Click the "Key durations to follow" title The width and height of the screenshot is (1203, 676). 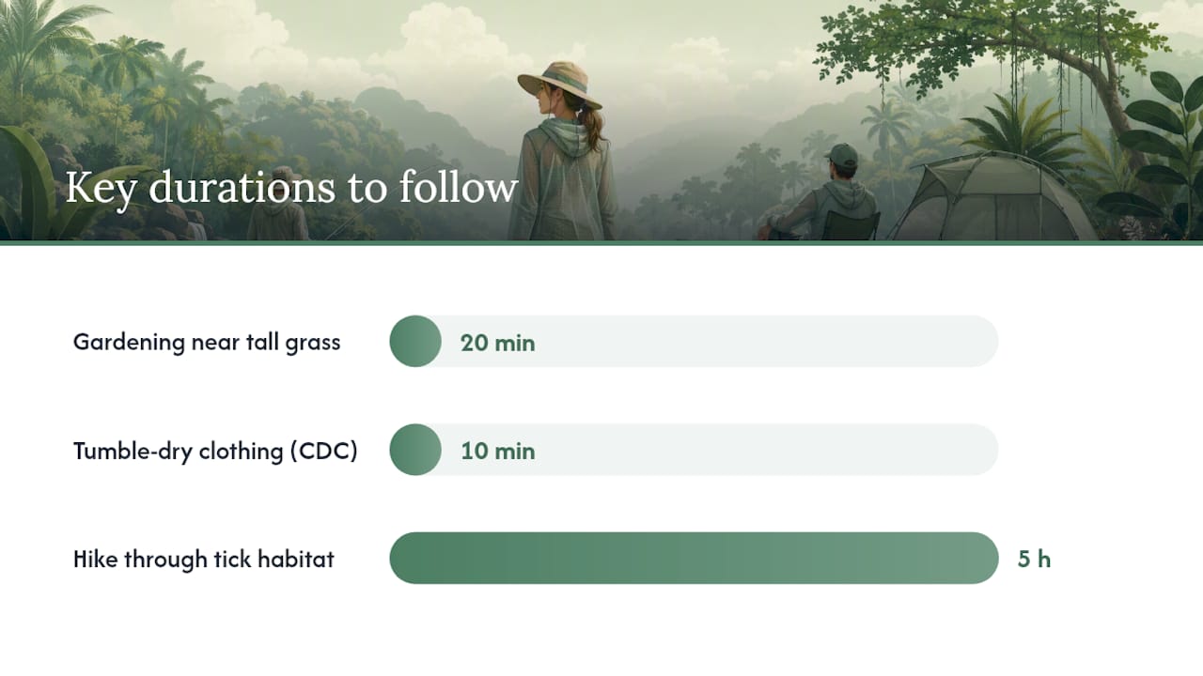291,188
